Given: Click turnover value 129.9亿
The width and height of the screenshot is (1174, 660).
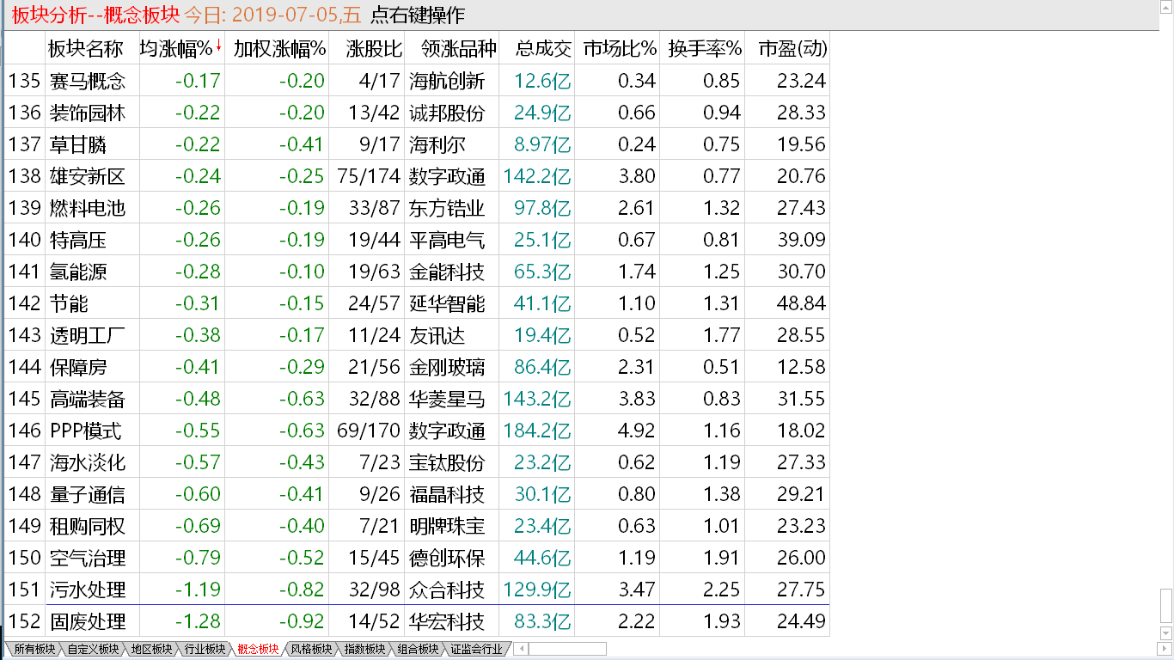Looking at the screenshot, I should click(x=537, y=590).
